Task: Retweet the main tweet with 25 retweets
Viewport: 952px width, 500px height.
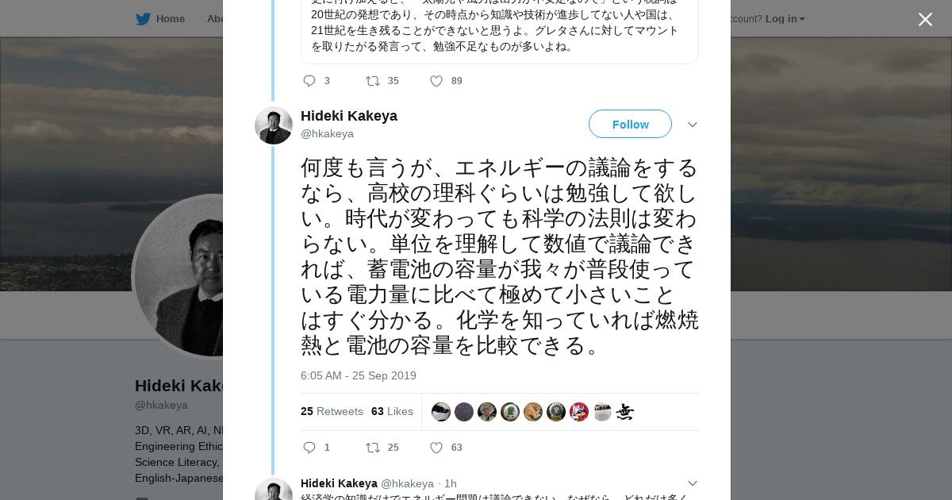Action: pos(373,448)
